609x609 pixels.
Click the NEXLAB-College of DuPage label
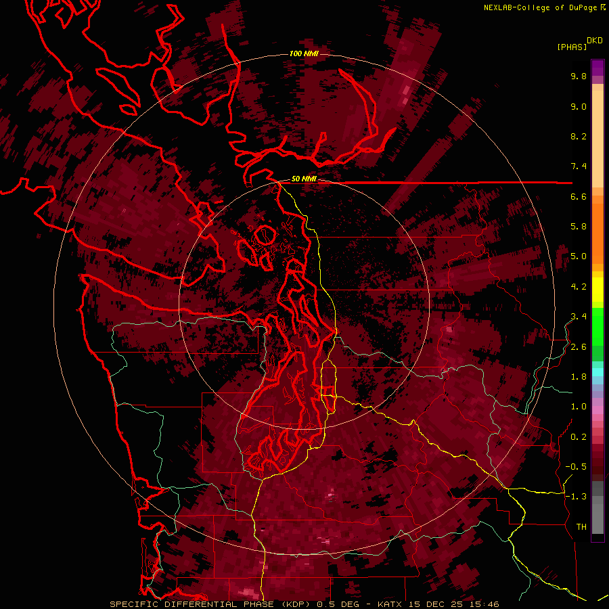point(540,7)
